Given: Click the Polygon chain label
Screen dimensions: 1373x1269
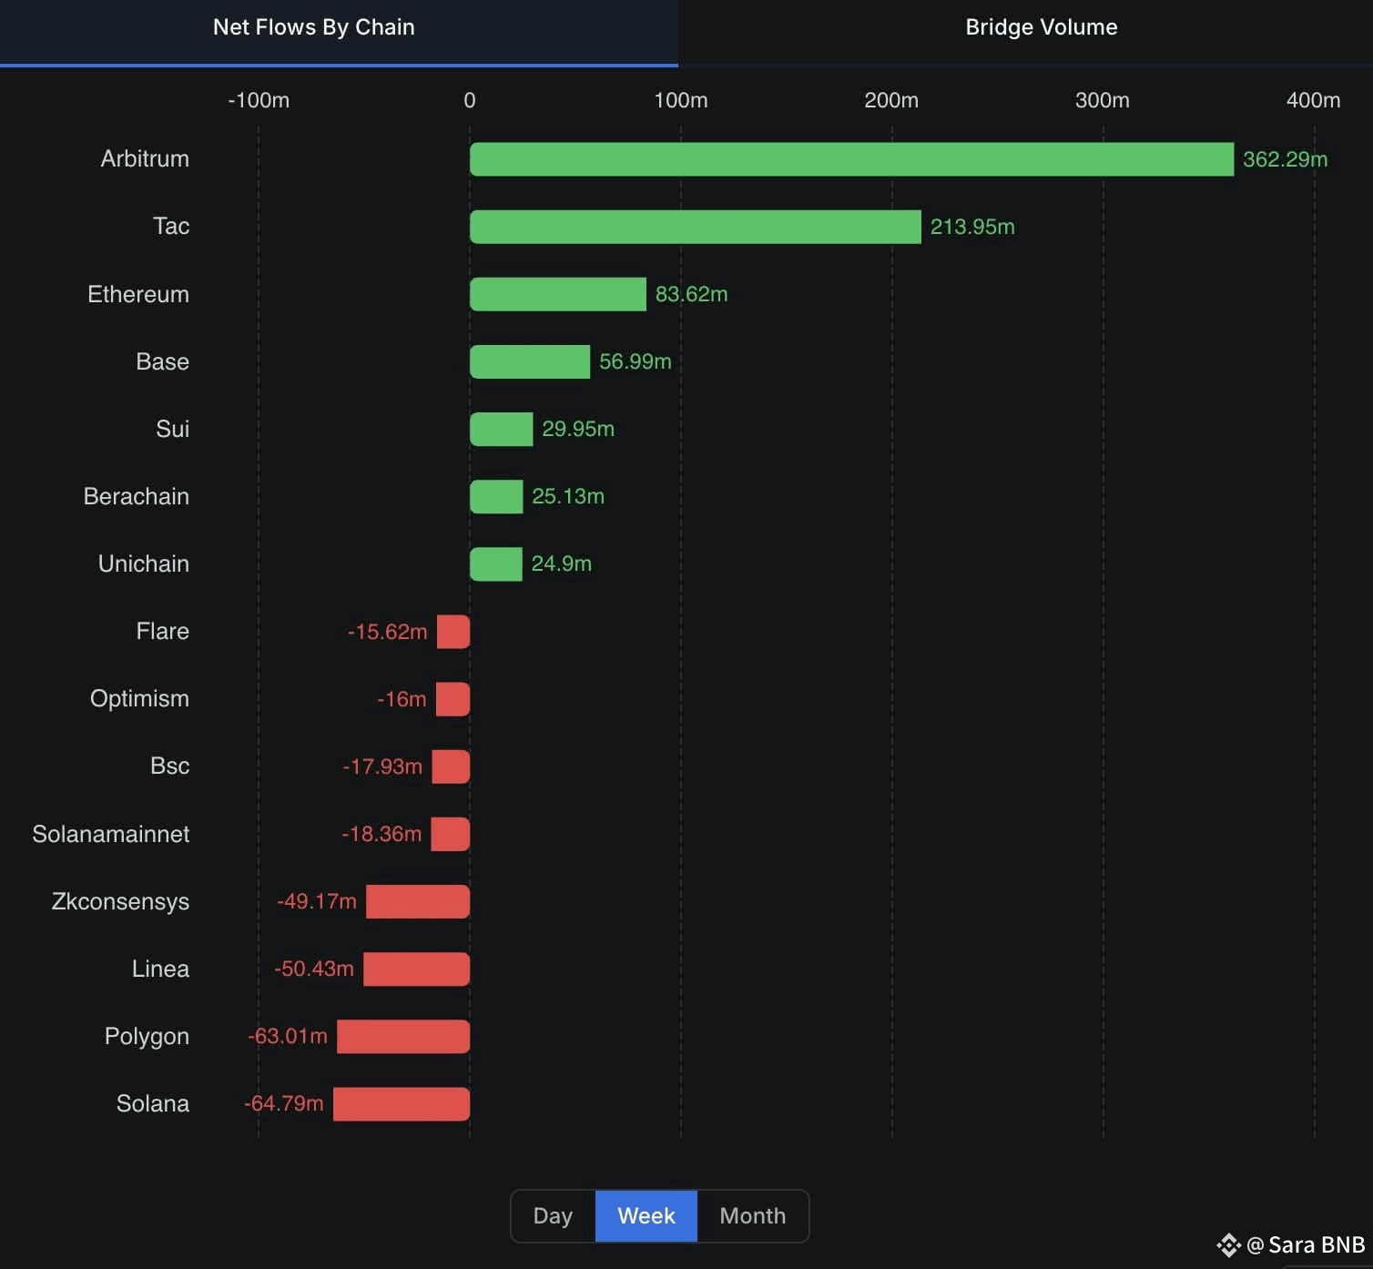Looking at the screenshot, I should pos(147,1036).
